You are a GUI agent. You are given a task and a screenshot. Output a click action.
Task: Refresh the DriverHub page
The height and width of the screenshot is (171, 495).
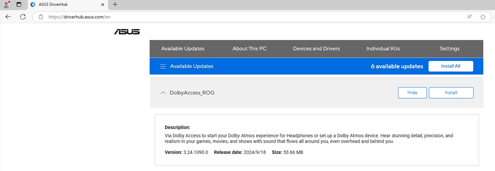23,17
